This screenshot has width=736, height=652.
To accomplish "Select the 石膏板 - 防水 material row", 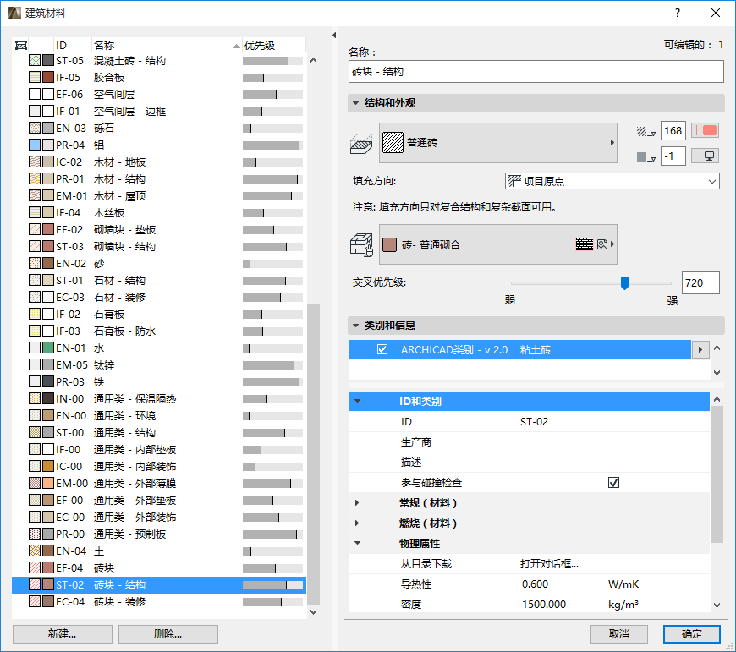I will point(159,331).
